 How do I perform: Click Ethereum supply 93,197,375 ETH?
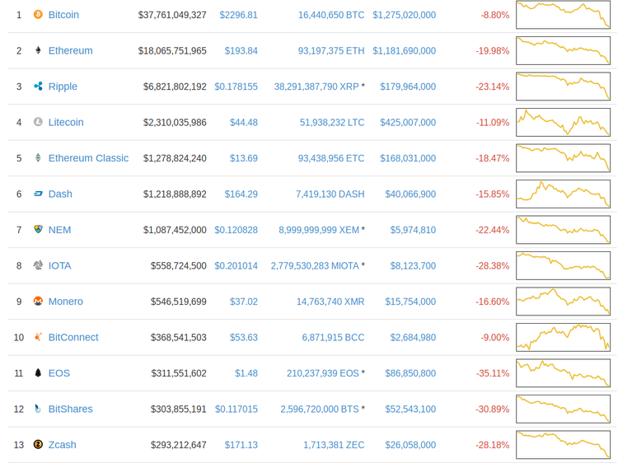point(331,51)
